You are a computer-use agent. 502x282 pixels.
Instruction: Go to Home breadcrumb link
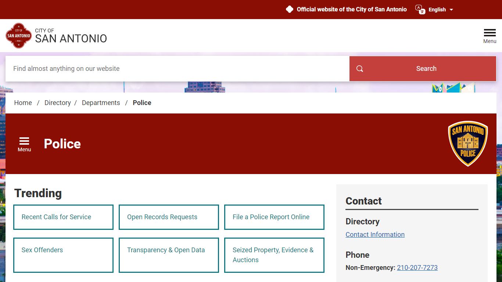pos(23,103)
